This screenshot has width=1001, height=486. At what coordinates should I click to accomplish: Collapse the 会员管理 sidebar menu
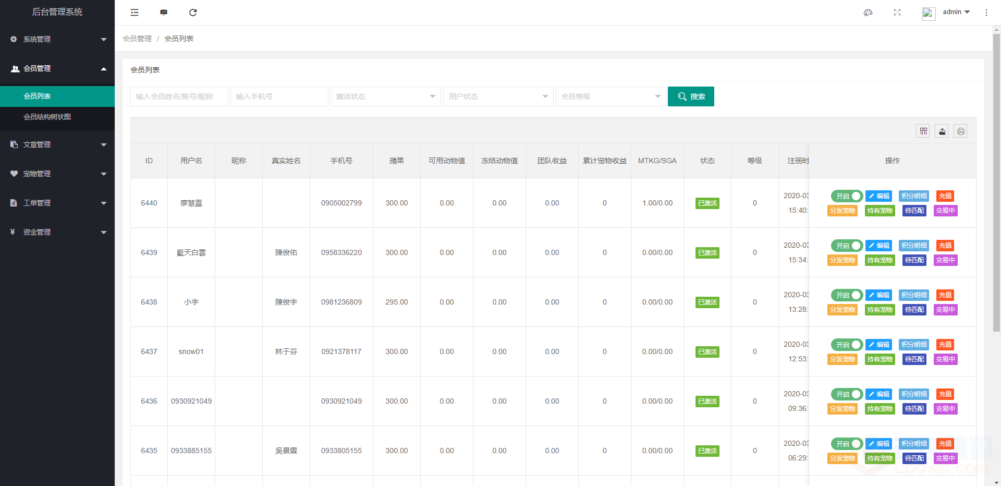[x=57, y=68]
